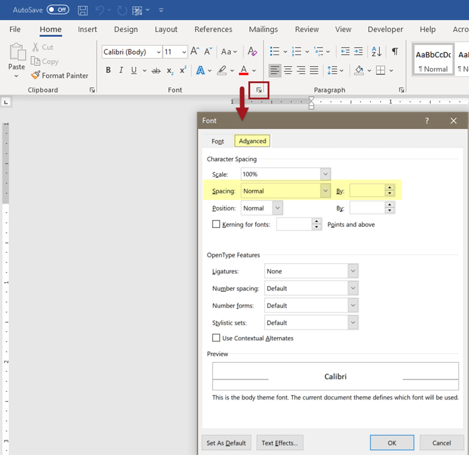Check Use Contextual Alternates
The height and width of the screenshot is (455, 469).
click(x=216, y=338)
